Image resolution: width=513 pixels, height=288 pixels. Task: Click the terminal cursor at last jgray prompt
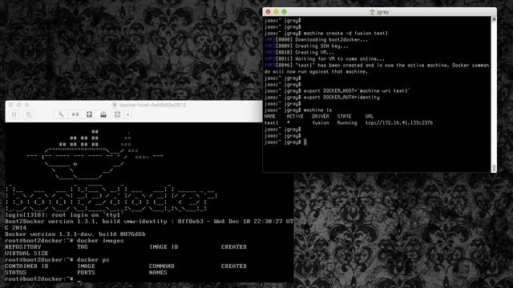pos(305,142)
